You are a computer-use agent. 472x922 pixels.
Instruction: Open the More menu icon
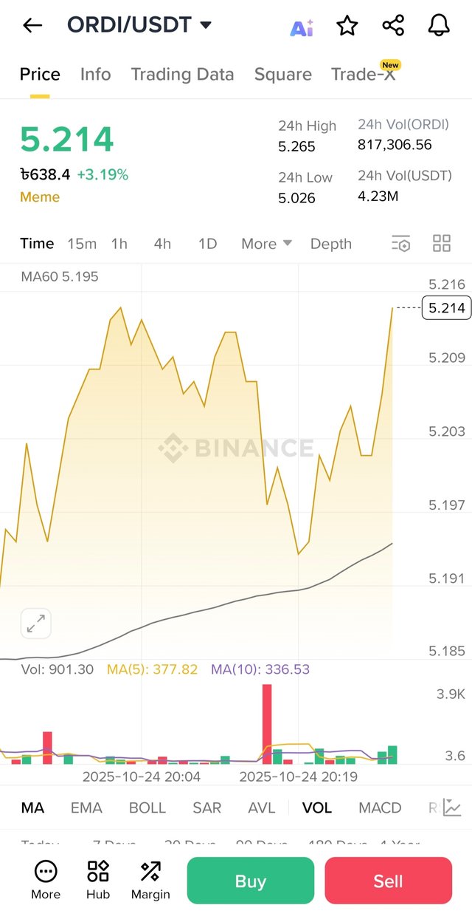point(46,879)
